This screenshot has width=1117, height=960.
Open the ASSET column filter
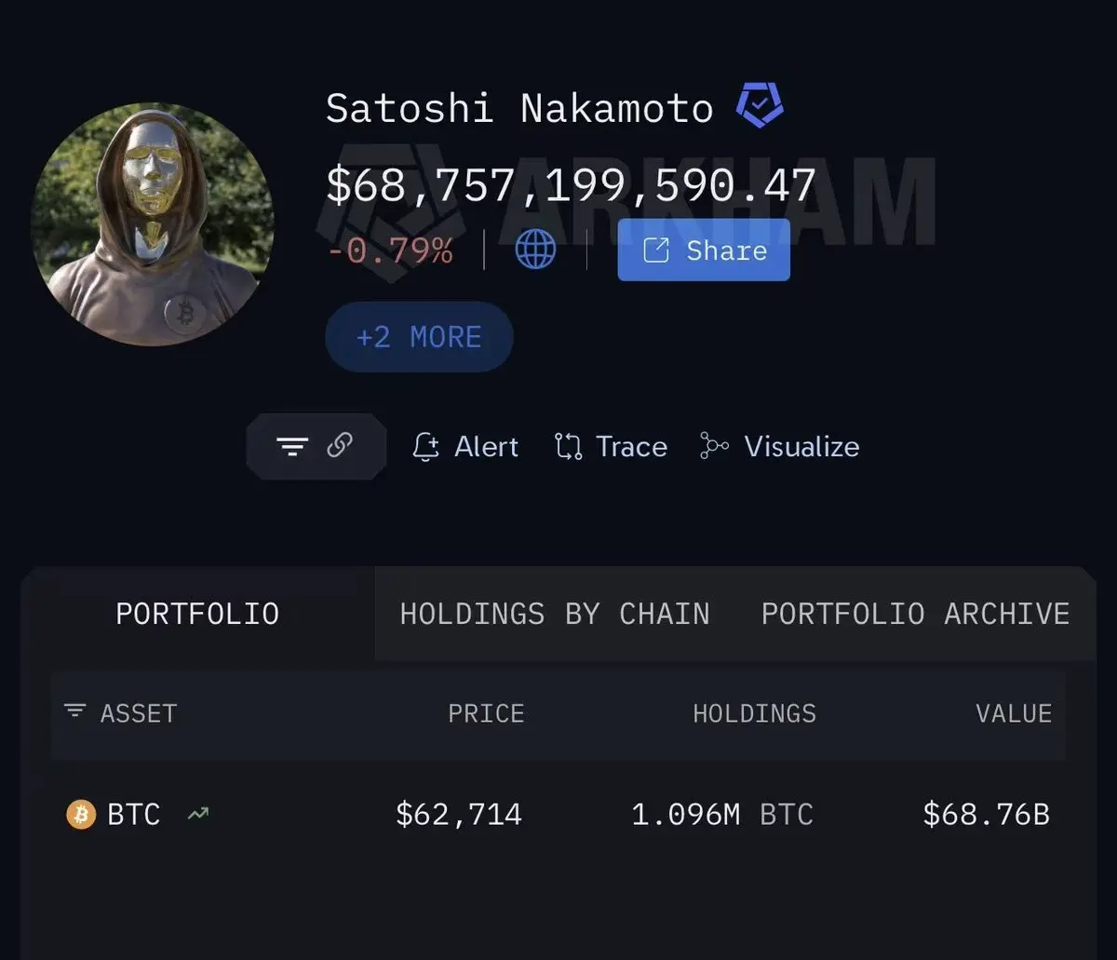tap(74, 711)
